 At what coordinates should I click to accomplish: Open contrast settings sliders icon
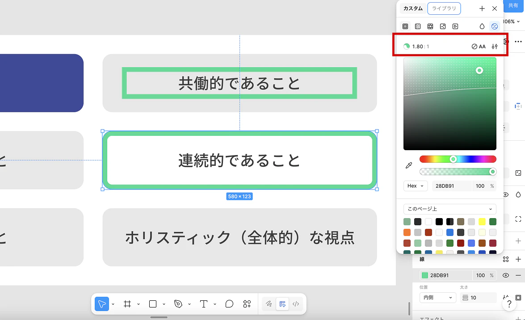click(495, 46)
